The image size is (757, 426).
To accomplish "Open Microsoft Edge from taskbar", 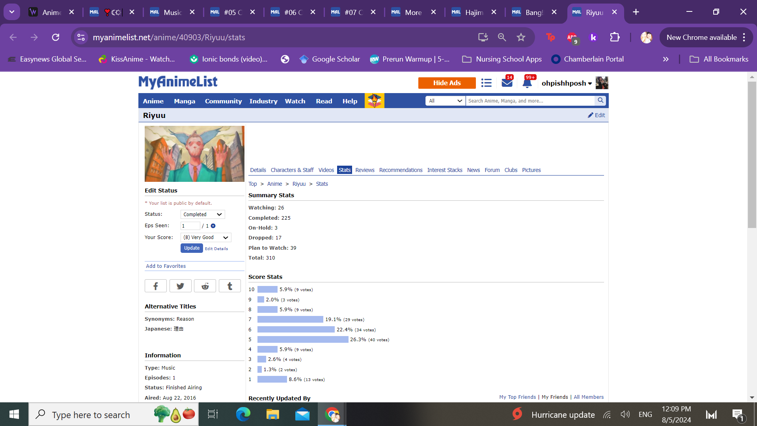I will [x=243, y=415].
